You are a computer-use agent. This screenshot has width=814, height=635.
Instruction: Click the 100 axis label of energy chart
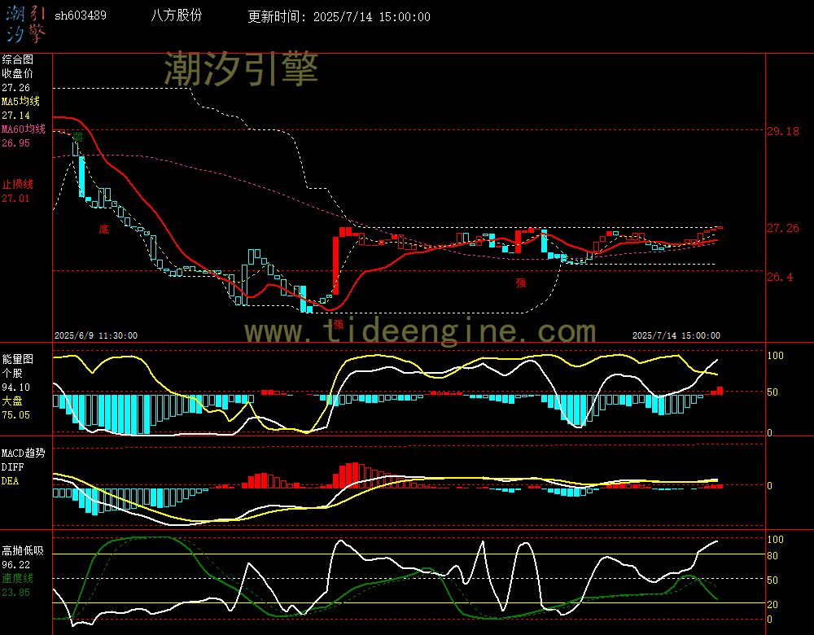(775, 356)
